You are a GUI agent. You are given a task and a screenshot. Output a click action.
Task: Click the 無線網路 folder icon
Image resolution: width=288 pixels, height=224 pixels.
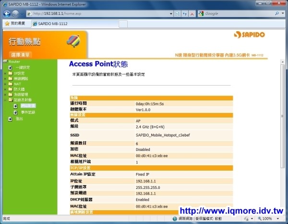pos(11,78)
